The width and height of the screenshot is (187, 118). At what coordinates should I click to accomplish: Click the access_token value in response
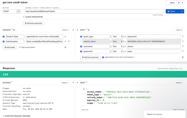click(x=128, y=92)
